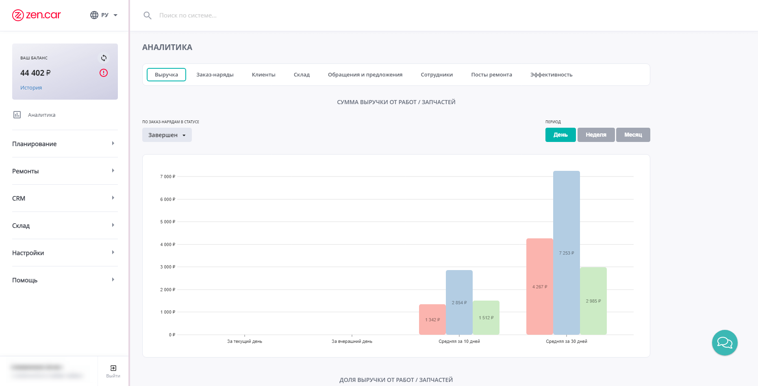Click the Аналитика chart icon in sidebar
Viewport: 758px width, 386px height.
click(17, 115)
